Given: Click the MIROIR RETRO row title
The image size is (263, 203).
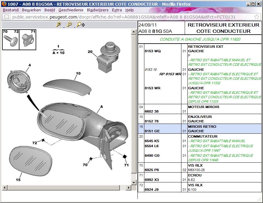Looking at the screenshot, I should (202, 127).
